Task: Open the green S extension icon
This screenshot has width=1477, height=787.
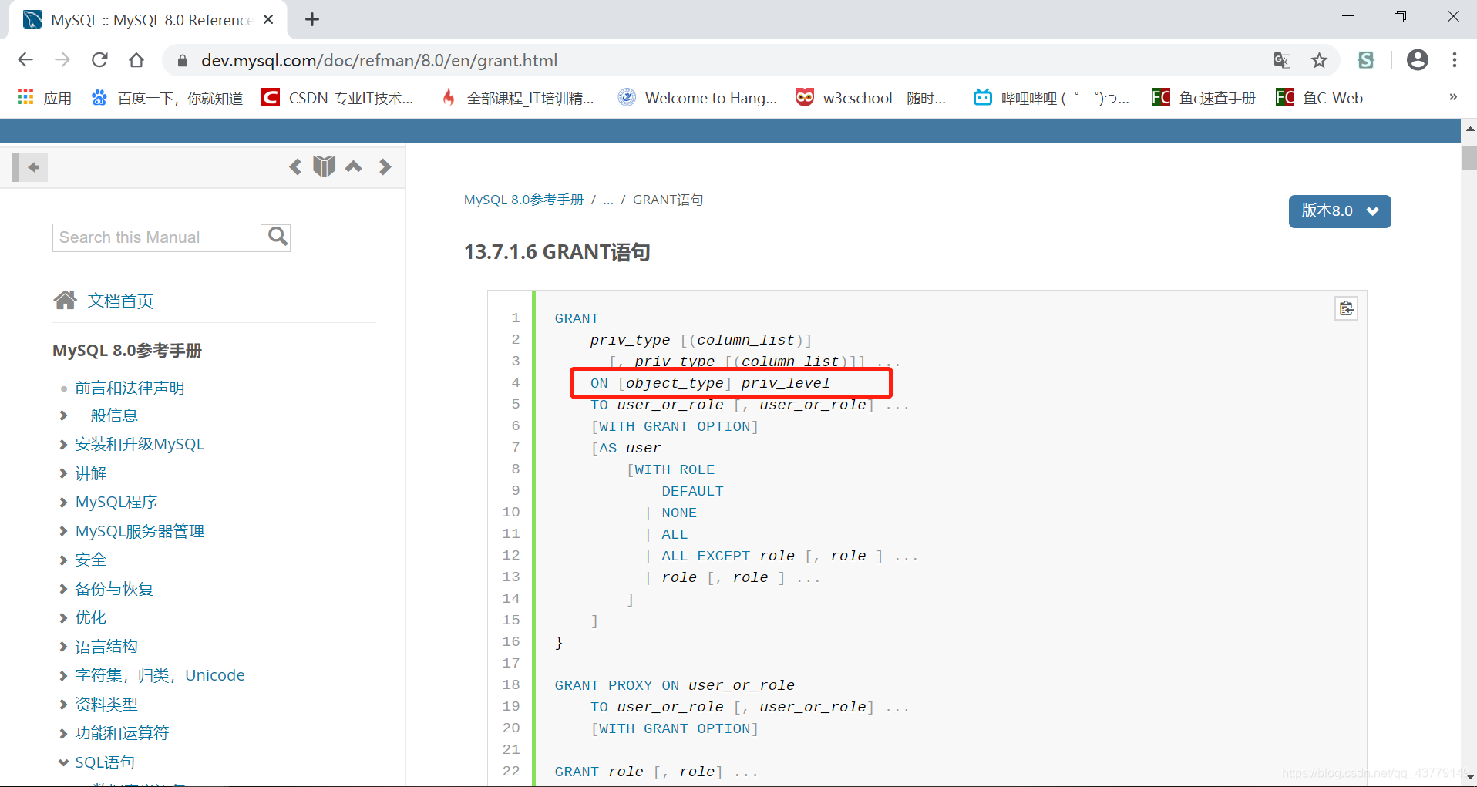Action: tap(1366, 60)
